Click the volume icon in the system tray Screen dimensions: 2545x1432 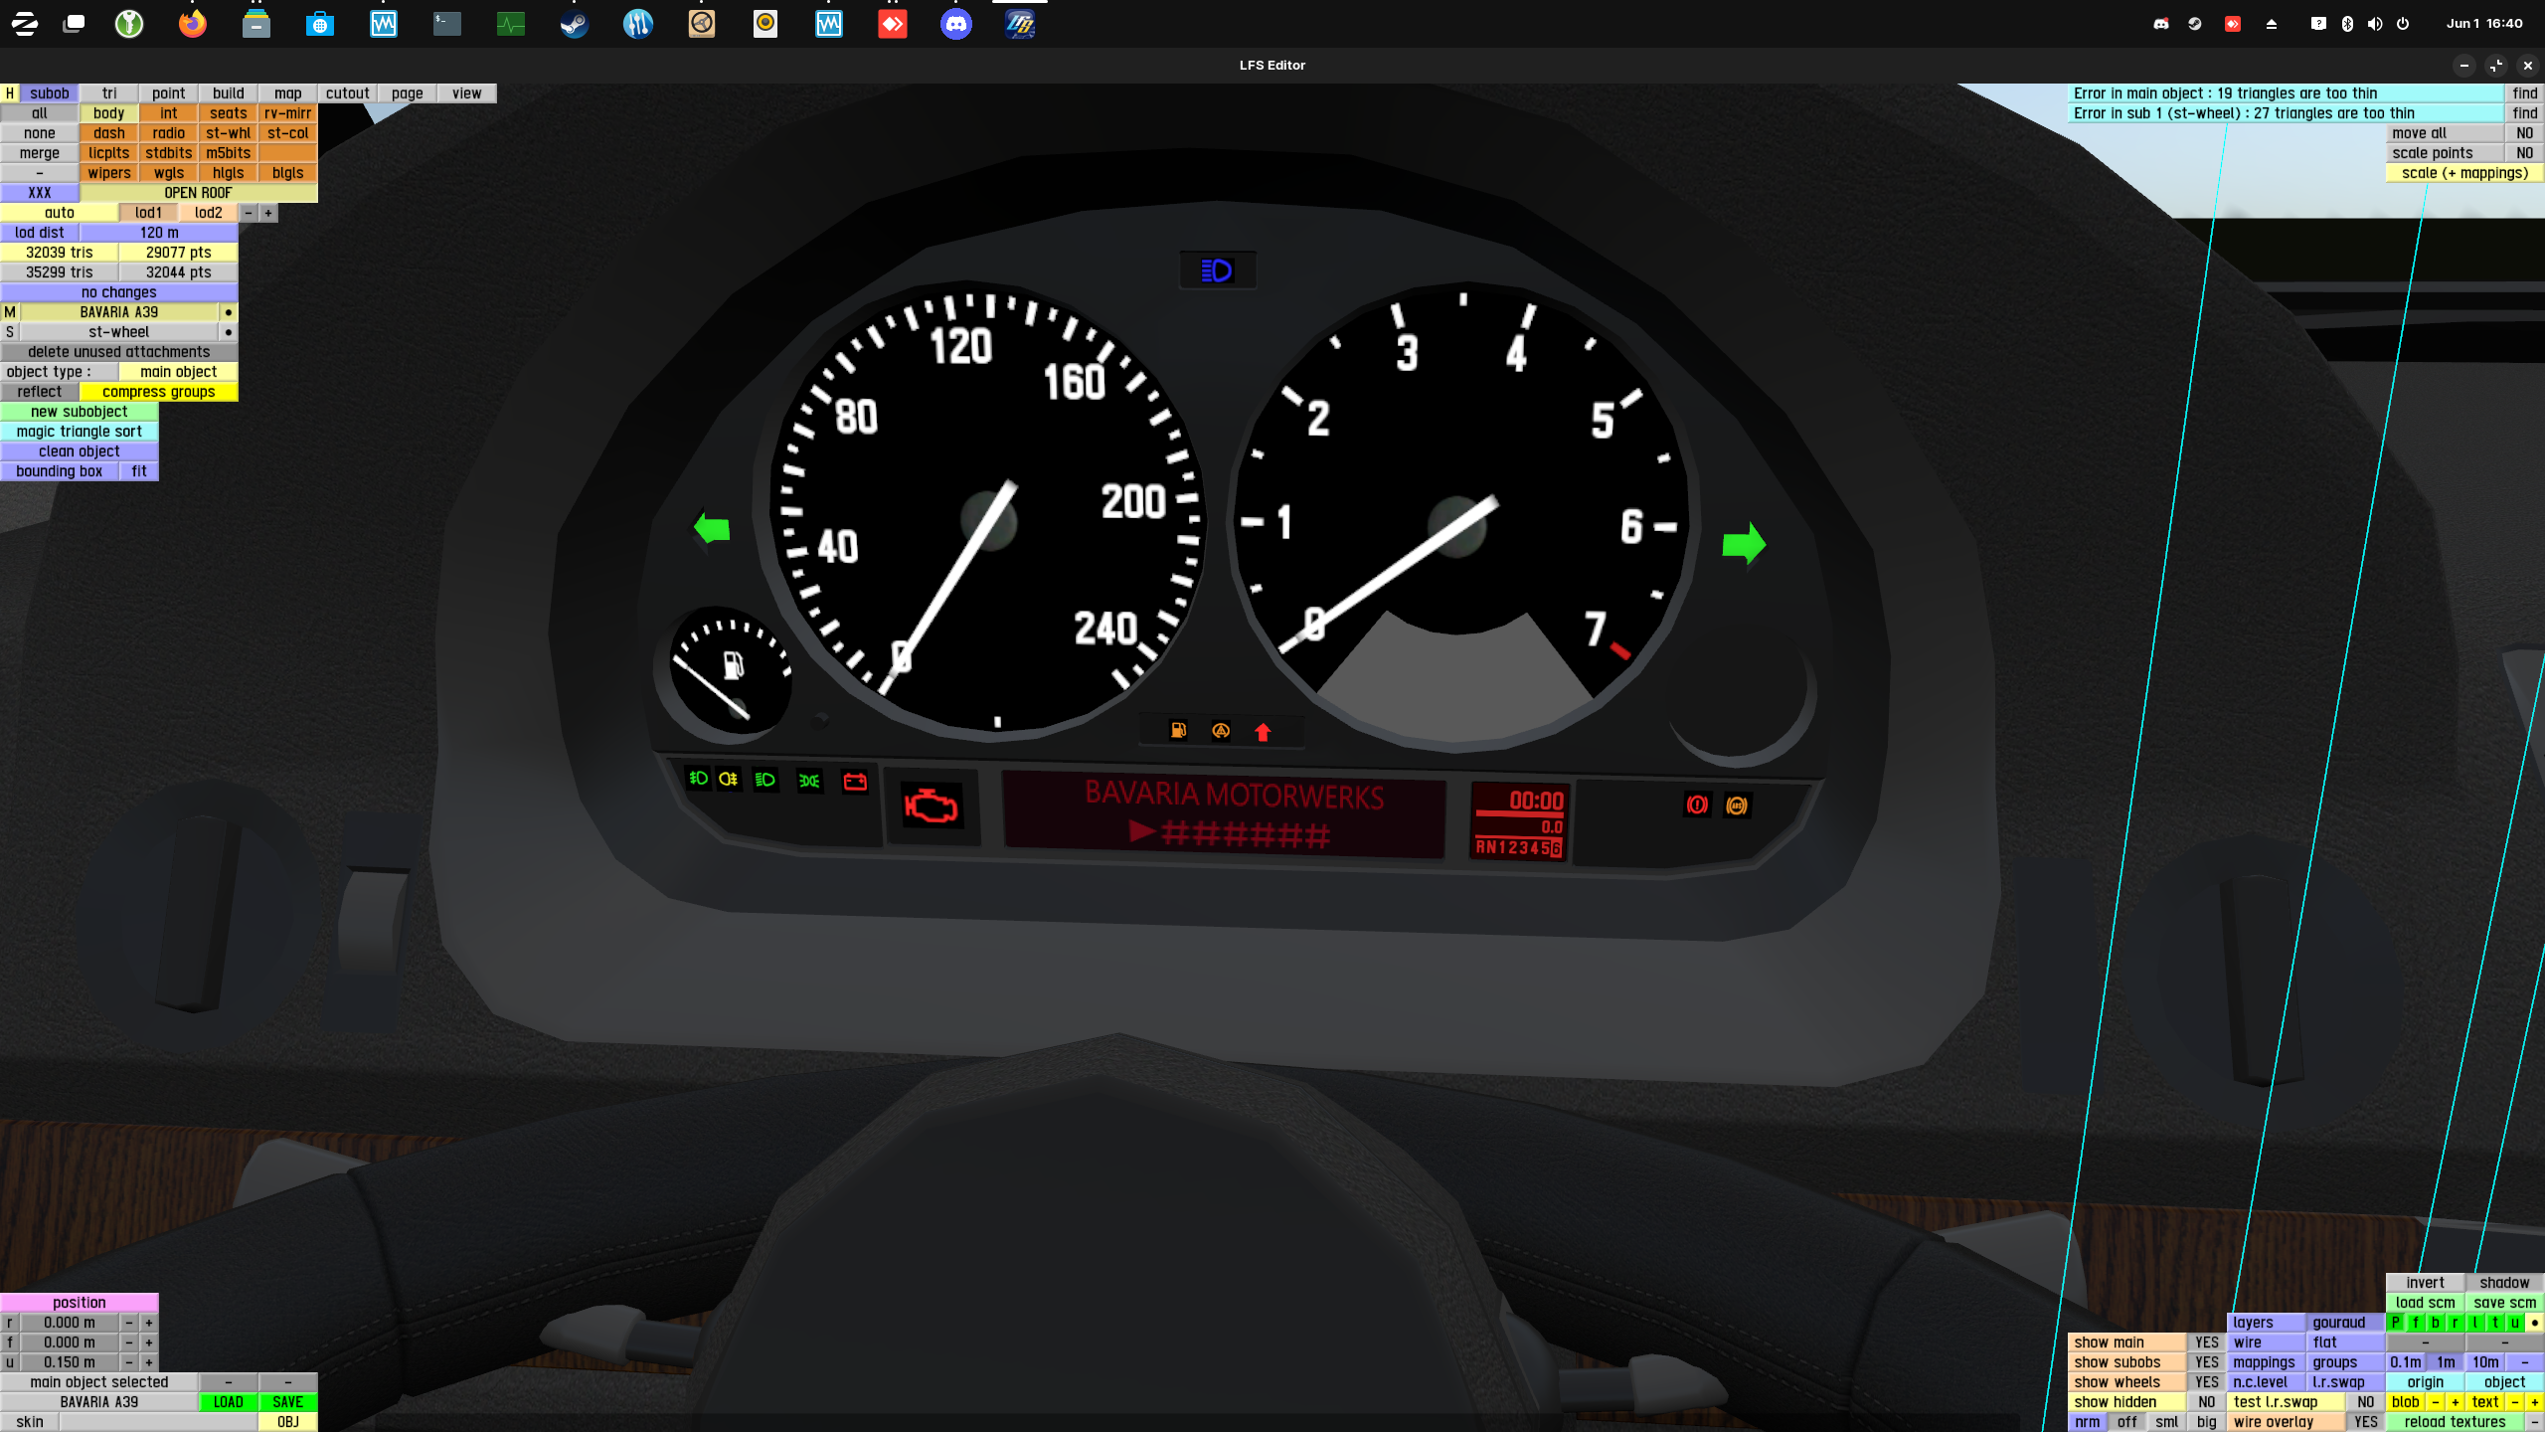[2375, 24]
